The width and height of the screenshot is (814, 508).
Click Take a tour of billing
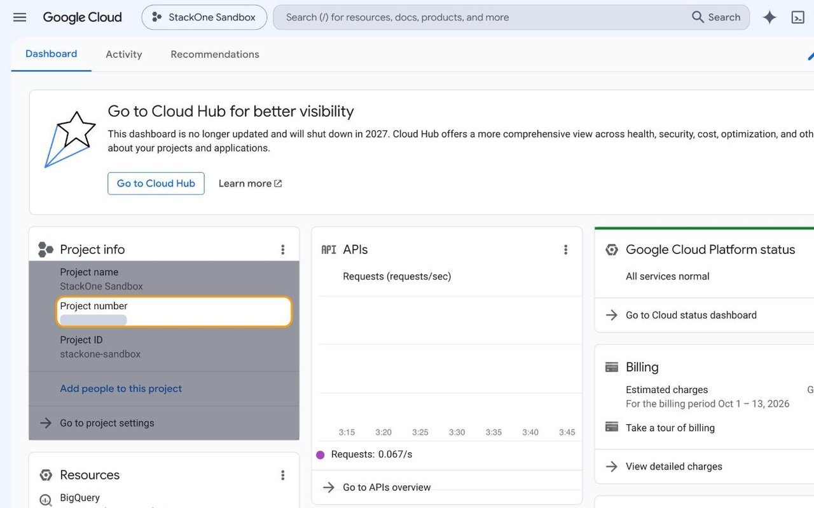pos(670,428)
